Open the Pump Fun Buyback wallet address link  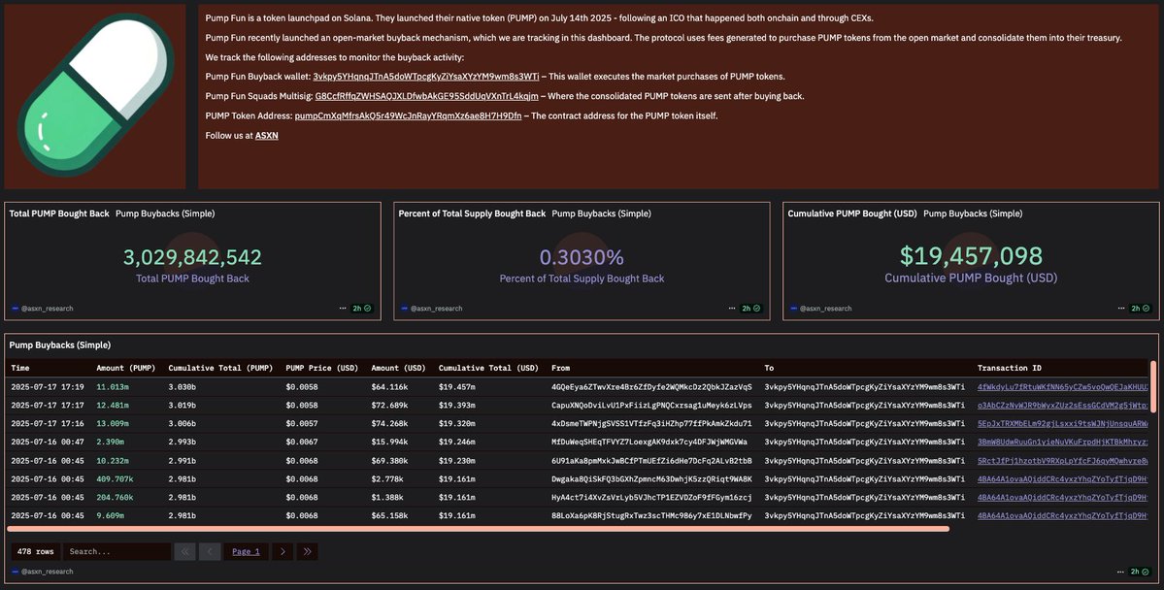coord(426,77)
